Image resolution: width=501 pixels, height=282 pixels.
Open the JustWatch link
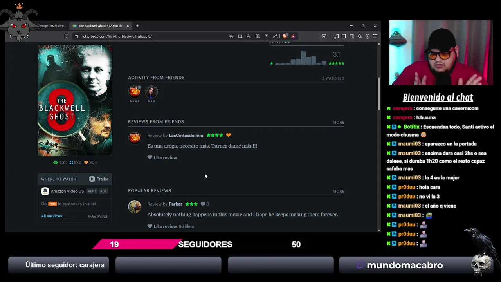98,216
